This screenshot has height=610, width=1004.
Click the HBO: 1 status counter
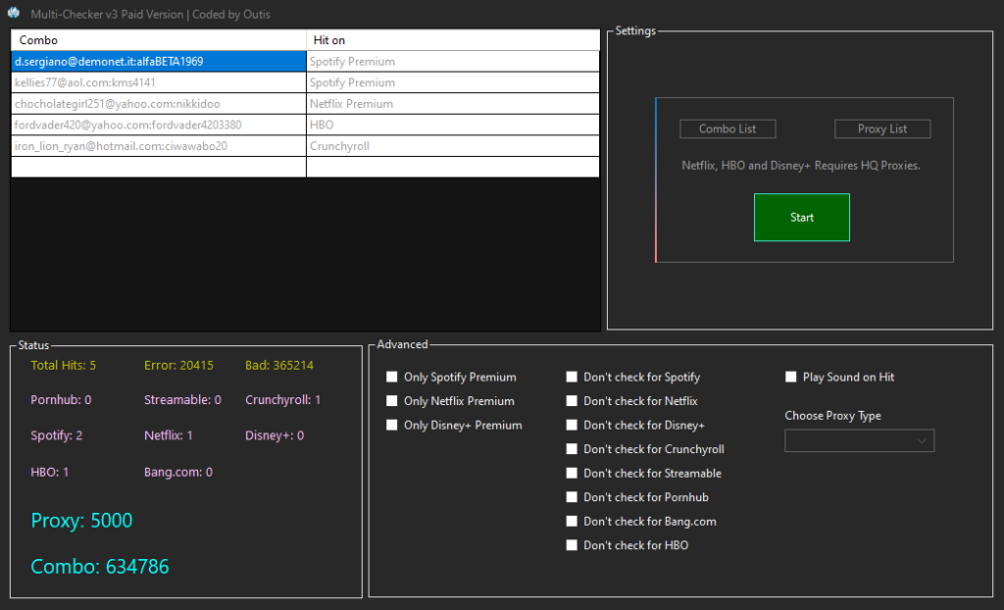49,473
